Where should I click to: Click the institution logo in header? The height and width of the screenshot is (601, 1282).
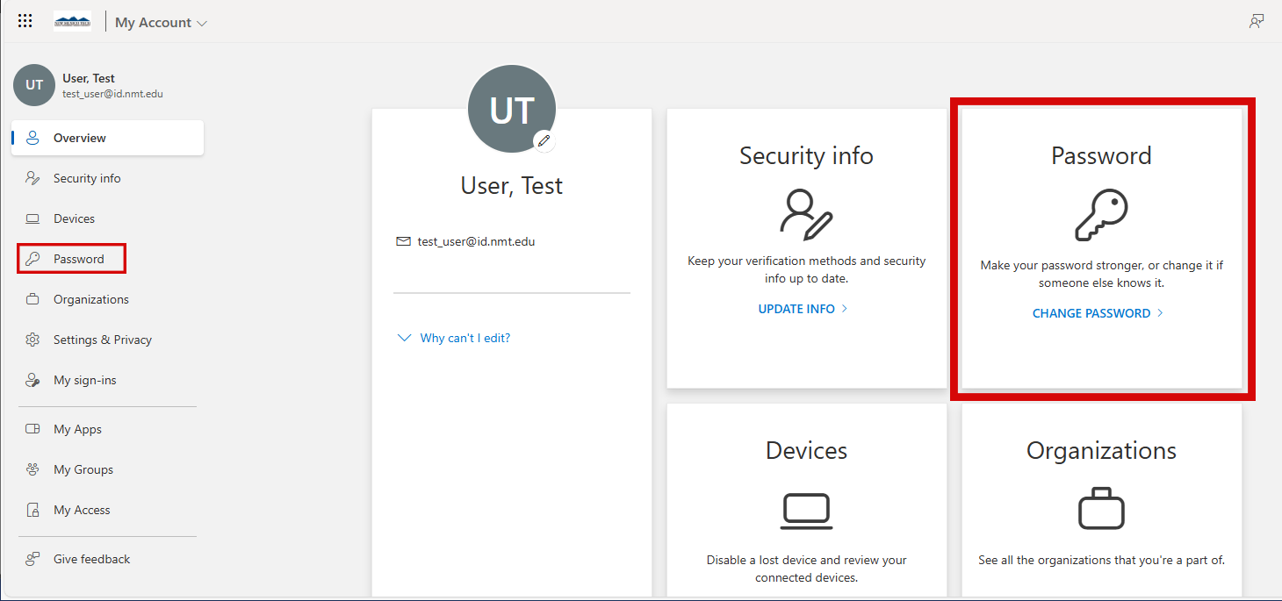click(x=72, y=22)
